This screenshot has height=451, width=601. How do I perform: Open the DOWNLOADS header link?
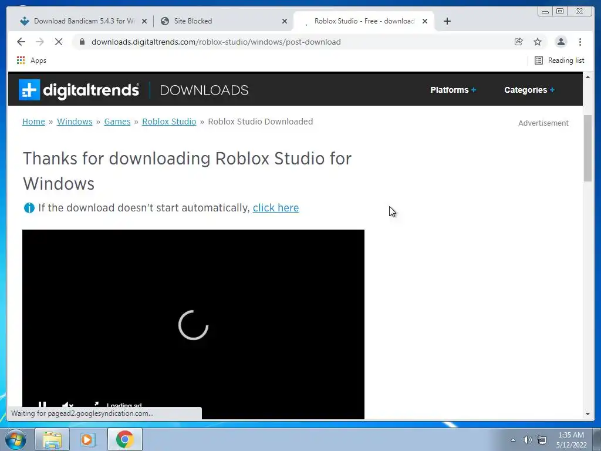click(x=204, y=90)
